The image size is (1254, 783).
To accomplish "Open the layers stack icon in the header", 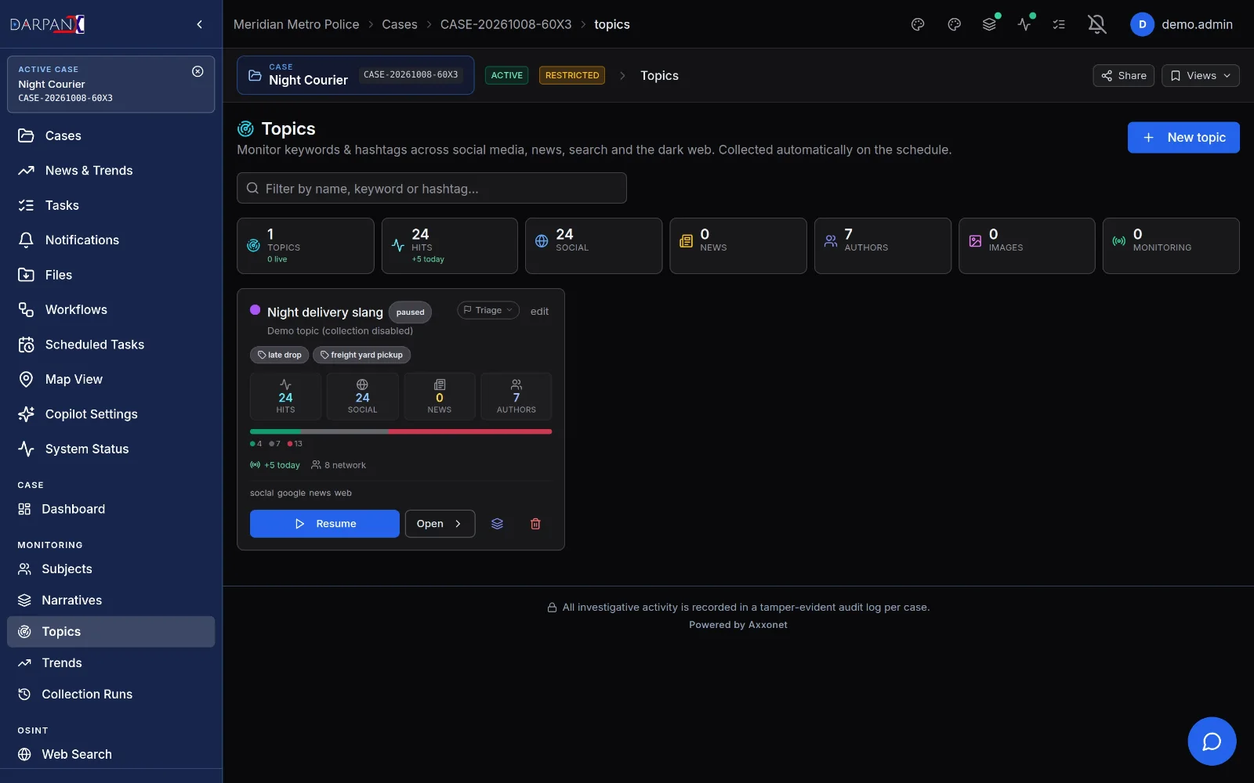I will pyautogui.click(x=990, y=24).
